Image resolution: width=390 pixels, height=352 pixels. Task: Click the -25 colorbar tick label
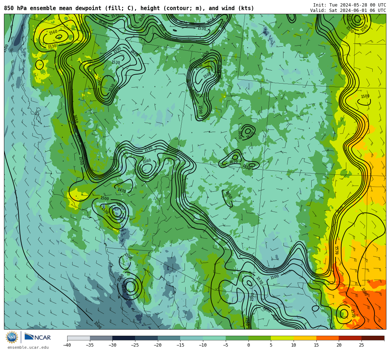click(135, 345)
